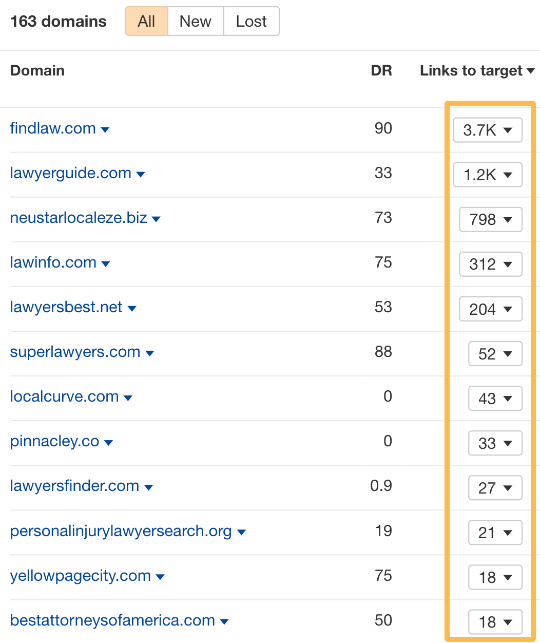The image size is (540, 643).
Task: Open neustarlocaleze.biz domain link
Action: click(79, 218)
